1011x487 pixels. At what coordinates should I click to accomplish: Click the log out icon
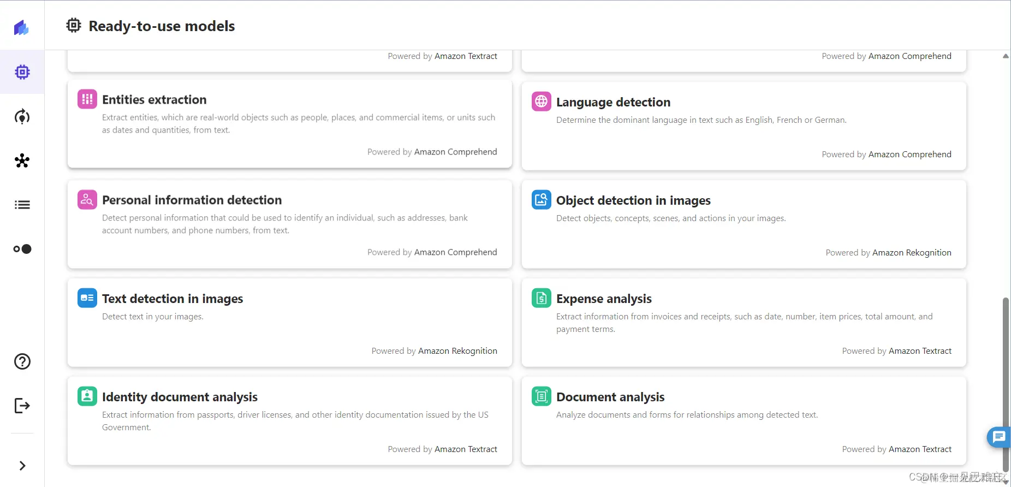click(22, 406)
